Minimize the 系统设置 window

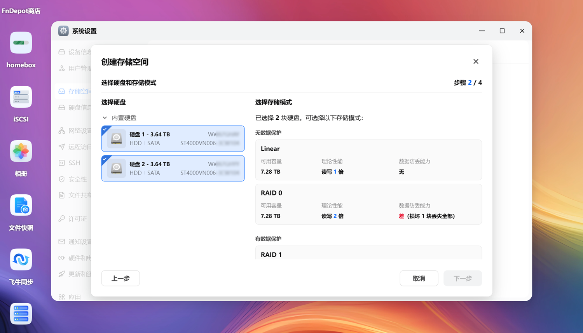click(x=482, y=31)
